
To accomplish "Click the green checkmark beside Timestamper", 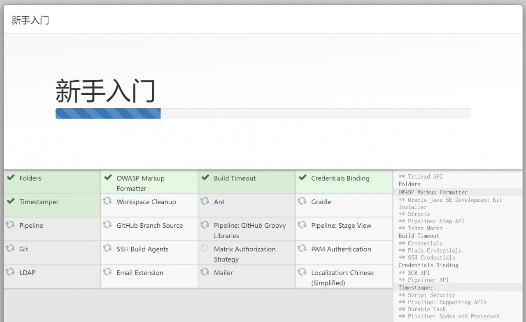I will coord(11,201).
